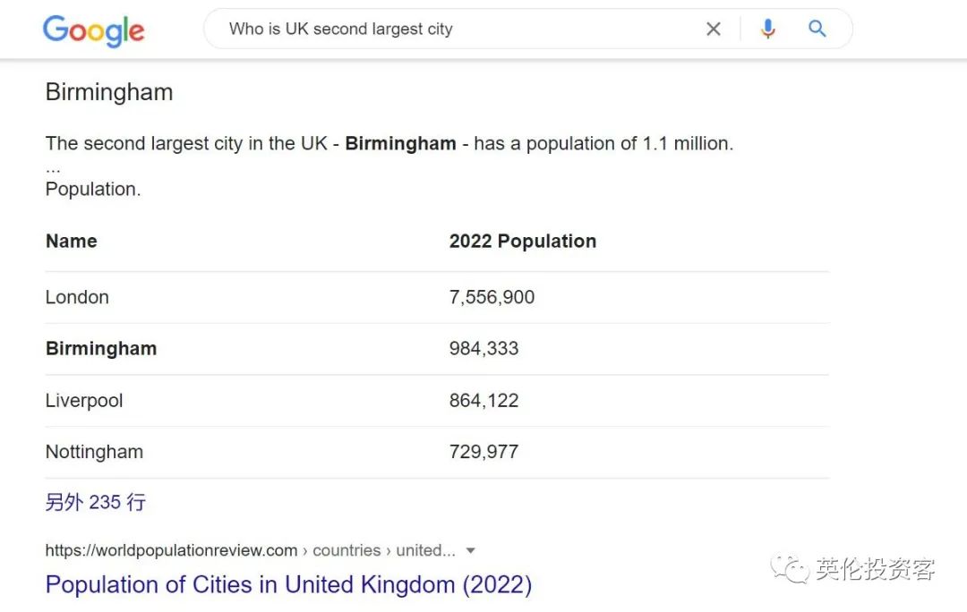Click in the search query text field
This screenshot has width=967, height=612.
point(448,30)
